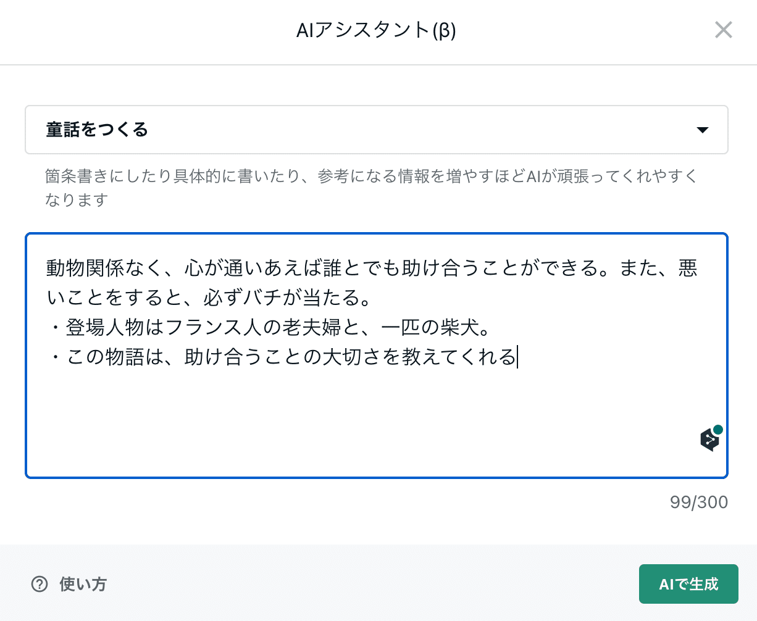
Task: Click the text いことをすると、必ずバチが当たる
Action: [210, 298]
